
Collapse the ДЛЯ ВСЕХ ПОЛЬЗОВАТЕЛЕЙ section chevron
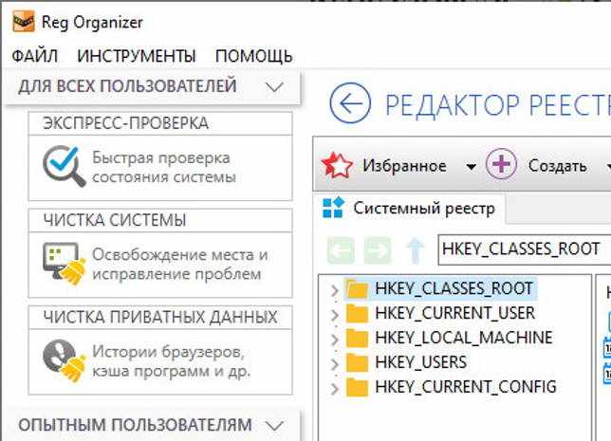tap(274, 86)
